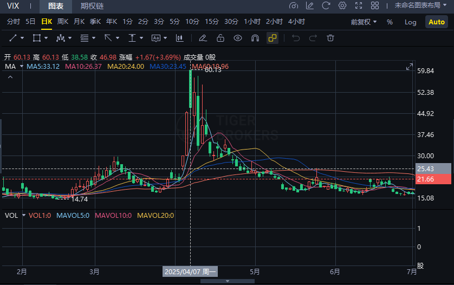Click the magnet snap icon

tap(255, 38)
